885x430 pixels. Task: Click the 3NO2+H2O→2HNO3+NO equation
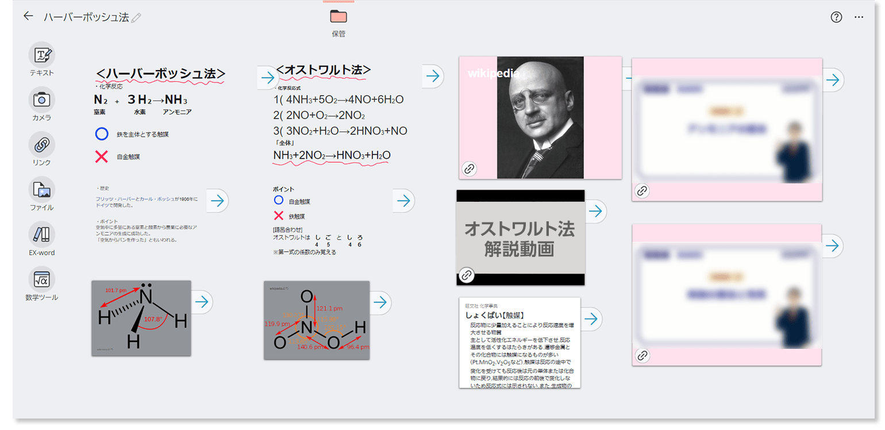click(340, 131)
